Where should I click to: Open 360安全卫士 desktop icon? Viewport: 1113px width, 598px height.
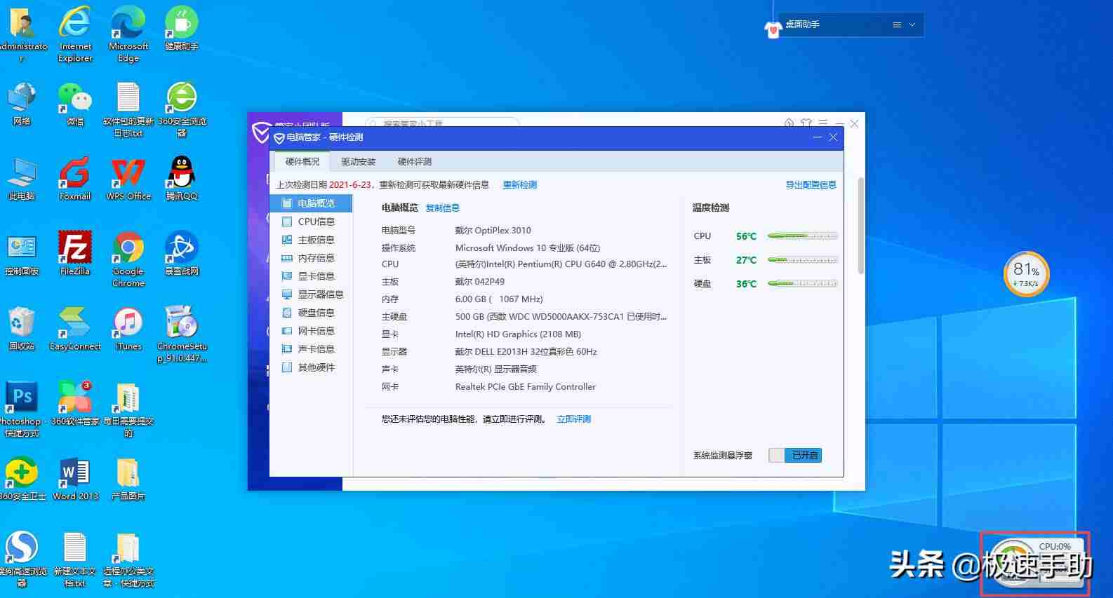pyautogui.click(x=22, y=479)
